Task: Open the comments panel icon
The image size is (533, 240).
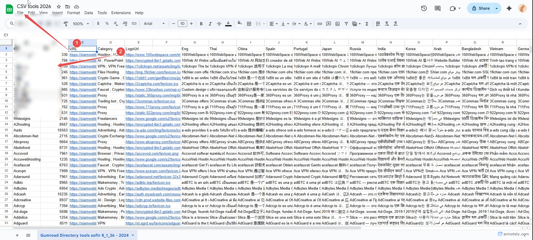Action: click(x=438, y=8)
